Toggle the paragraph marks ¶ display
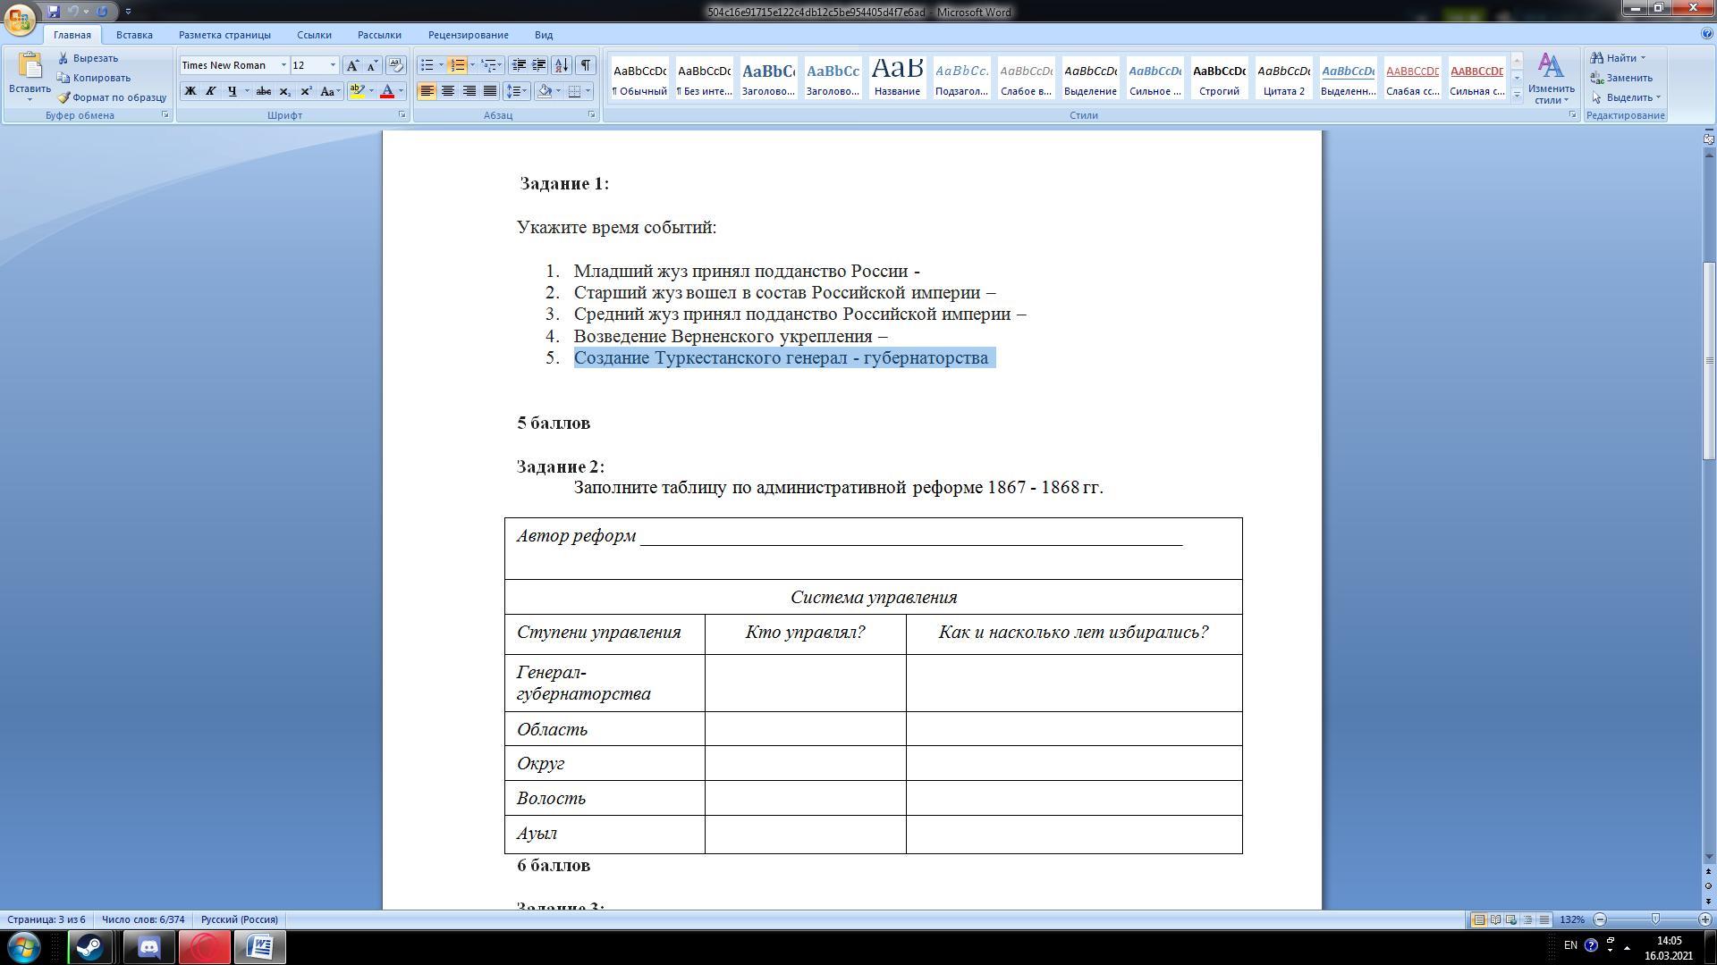Viewport: 1717px width, 965px height. point(585,65)
